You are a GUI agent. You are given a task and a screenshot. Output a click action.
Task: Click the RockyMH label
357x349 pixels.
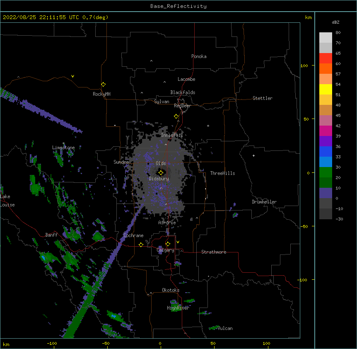101,94
